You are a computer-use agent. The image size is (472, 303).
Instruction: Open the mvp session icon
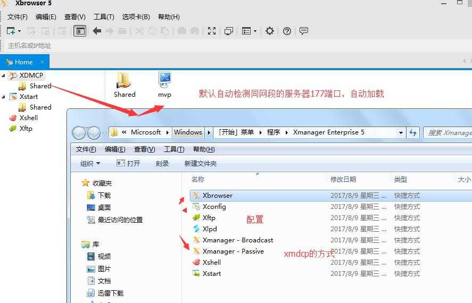164,85
